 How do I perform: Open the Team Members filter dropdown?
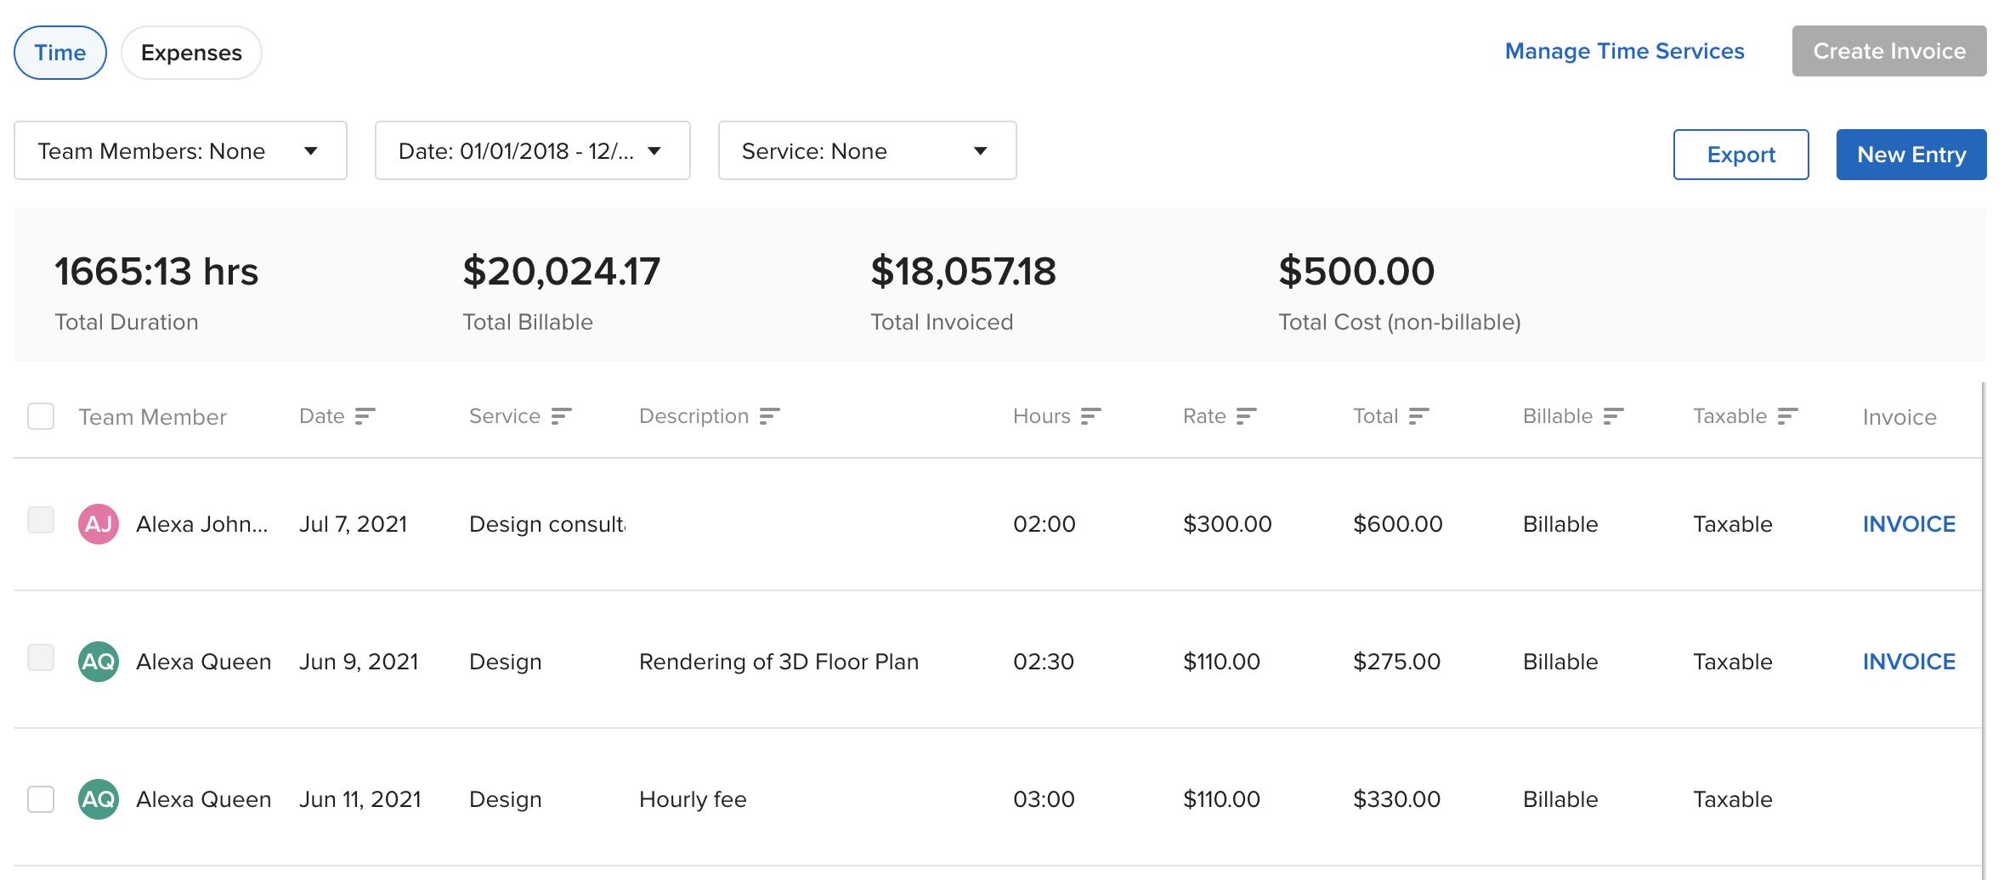[x=180, y=150]
